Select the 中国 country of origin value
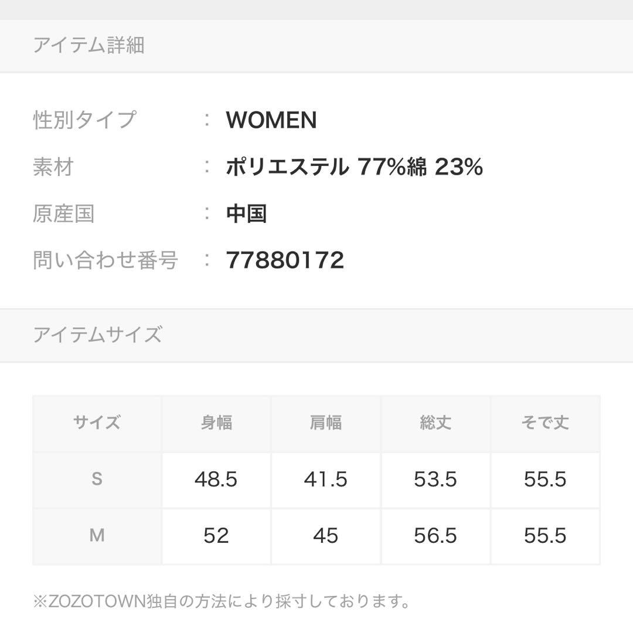Screen dimensions: 633x633 [x=246, y=213]
